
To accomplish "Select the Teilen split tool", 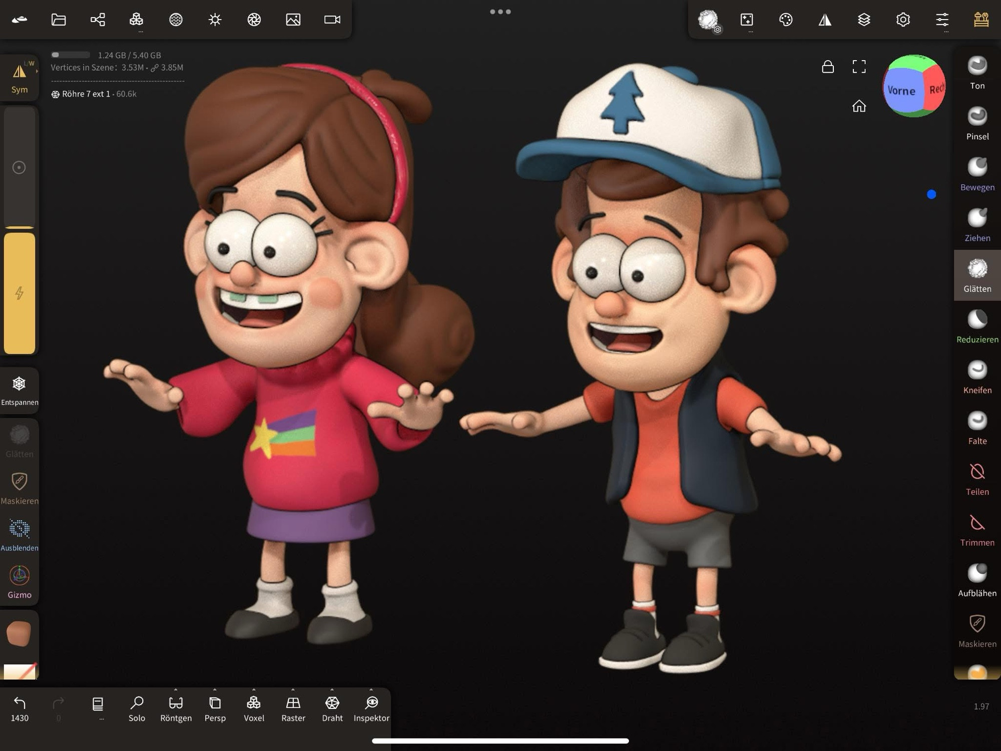I will pos(977,479).
